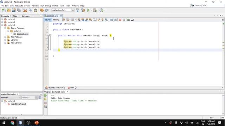Open Windows Start menu

(x=4, y=123)
